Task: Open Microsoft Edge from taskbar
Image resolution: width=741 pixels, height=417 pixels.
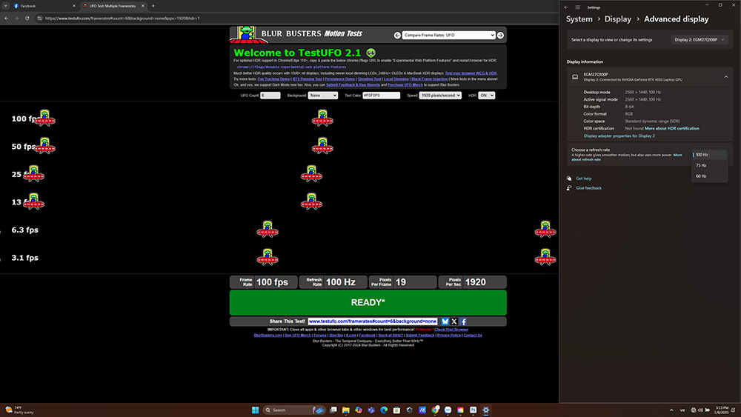Action: click(384, 410)
